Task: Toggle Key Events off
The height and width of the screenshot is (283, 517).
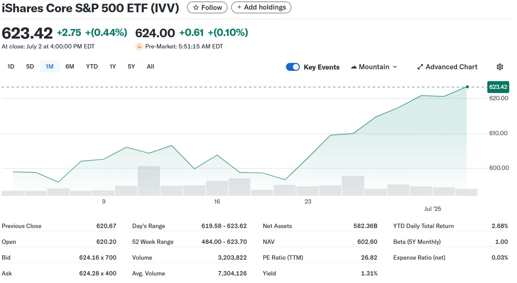Action: [293, 67]
